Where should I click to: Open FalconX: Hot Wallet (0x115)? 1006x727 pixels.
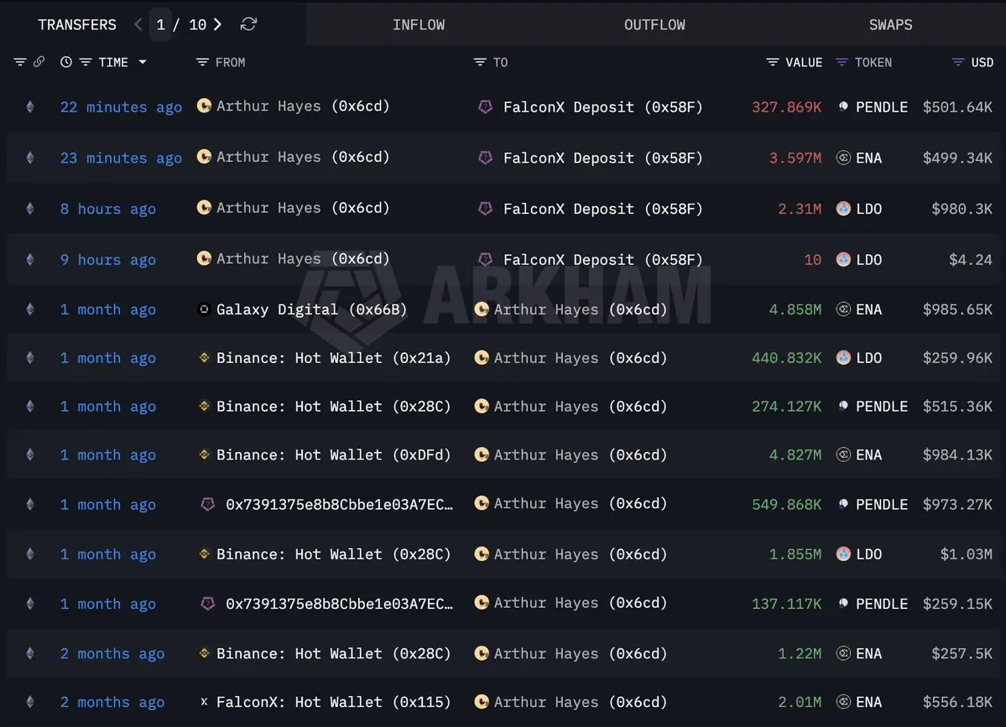pos(334,702)
